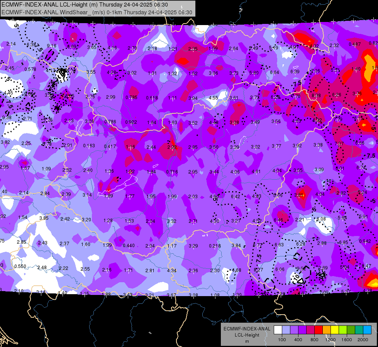Click the wind shear value '8.27'
378x347 pixels.
(x=258, y=270)
